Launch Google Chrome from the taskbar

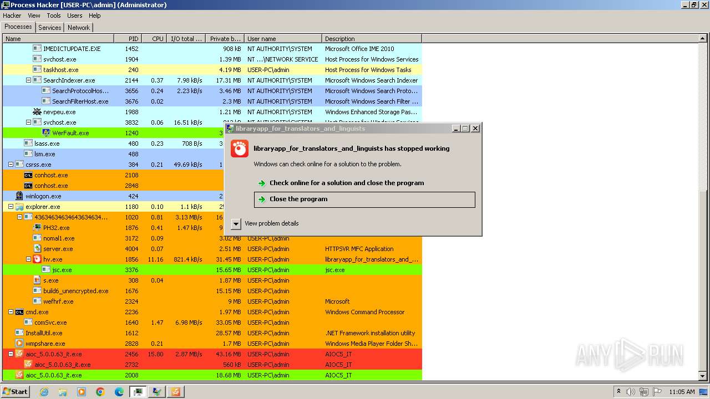point(100,392)
